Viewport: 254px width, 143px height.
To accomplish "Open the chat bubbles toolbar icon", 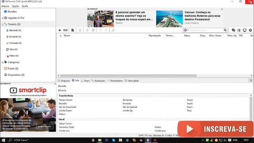I will pos(233,30).
